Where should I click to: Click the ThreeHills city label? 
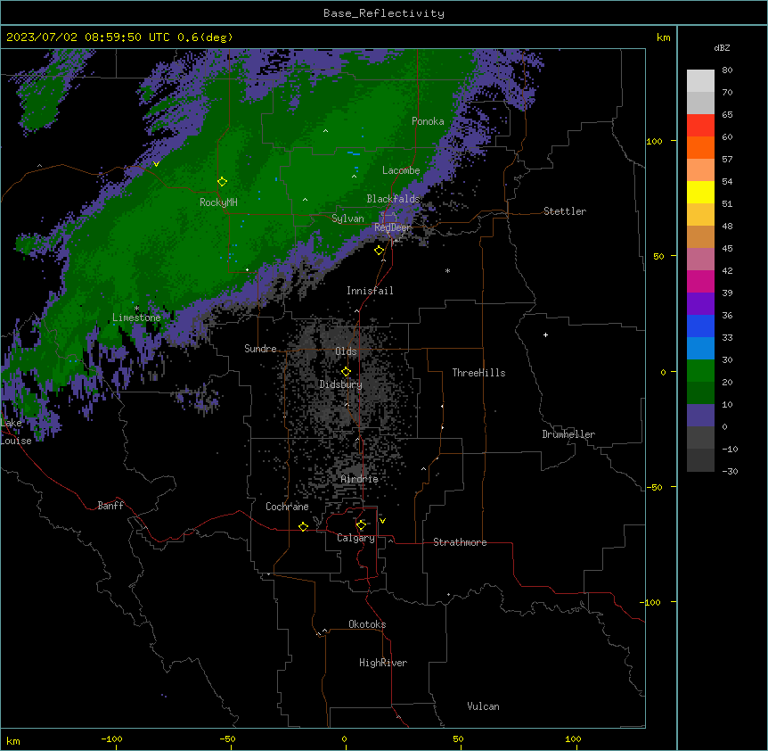point(478,373)
